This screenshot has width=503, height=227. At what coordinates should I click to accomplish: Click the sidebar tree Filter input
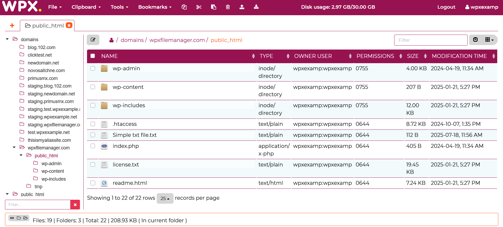tap(38, 205)
